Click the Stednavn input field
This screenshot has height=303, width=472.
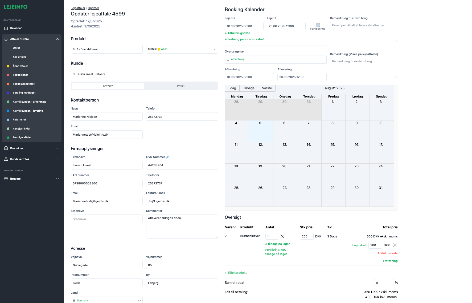tap(106, 219)
